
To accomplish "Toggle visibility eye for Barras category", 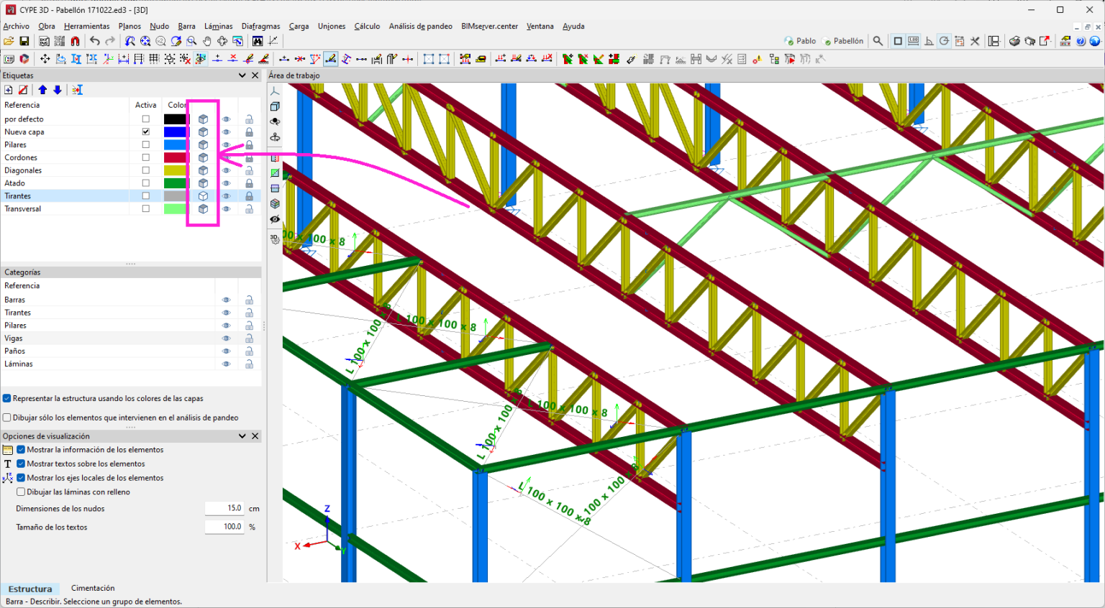I will tap(226, 300).
